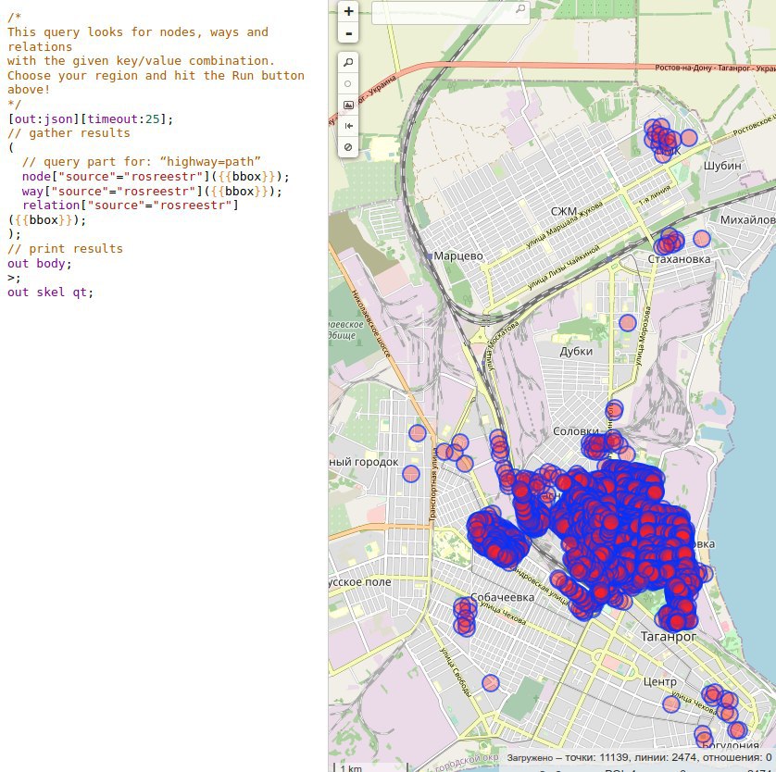Select the marker left of Транспортная улица label
This screenshot has height=772, width=776.
coord(411,473)
